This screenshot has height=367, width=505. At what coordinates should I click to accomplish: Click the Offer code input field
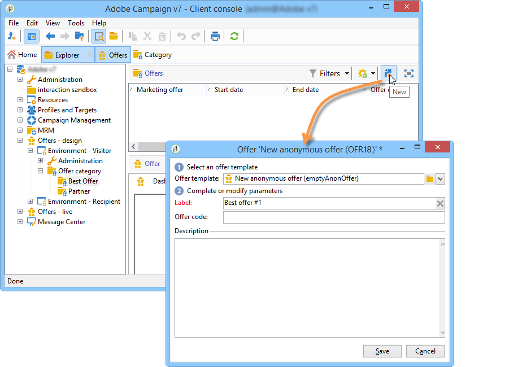tap(334, 217)
